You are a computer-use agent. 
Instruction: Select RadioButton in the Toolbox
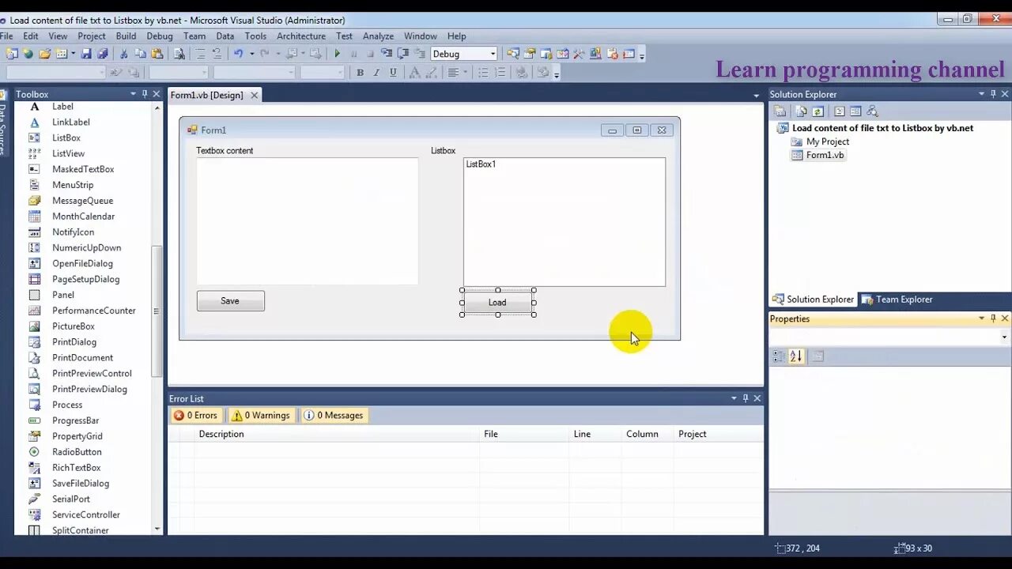tap(77, 452)
